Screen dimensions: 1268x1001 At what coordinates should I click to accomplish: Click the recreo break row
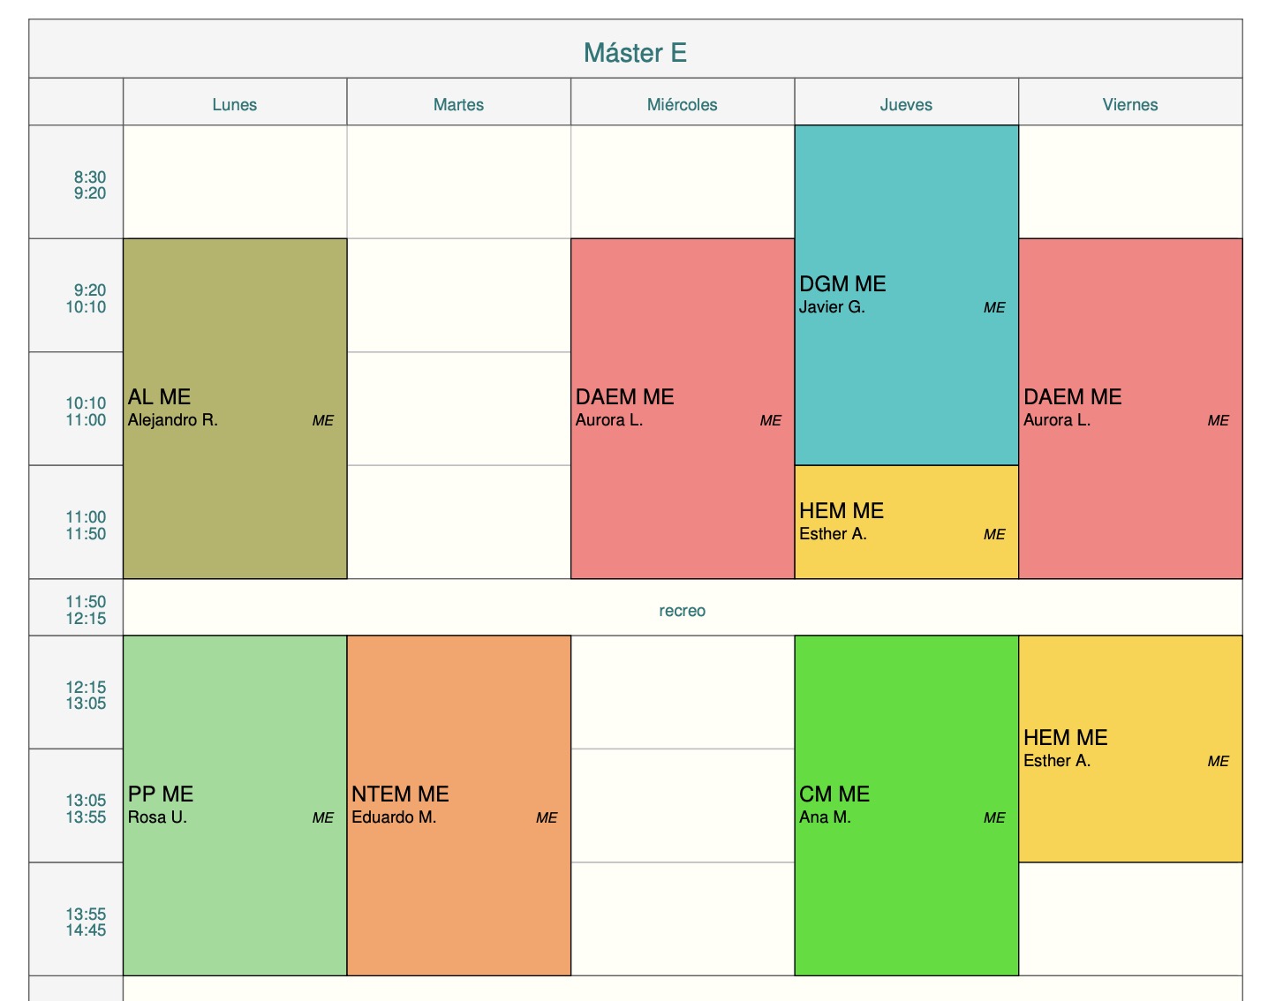pos(682,610)
